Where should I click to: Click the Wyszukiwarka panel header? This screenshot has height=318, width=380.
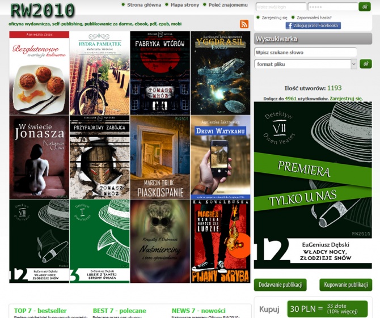[313, 39]
